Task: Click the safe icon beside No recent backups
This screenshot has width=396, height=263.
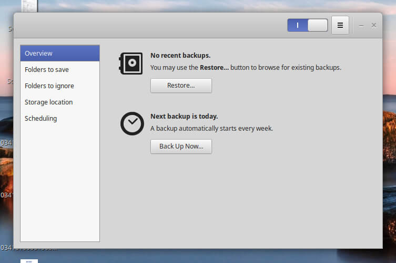Action: 131,64
